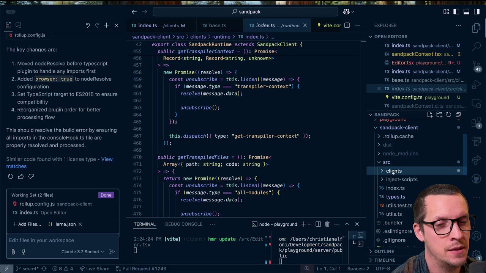Refresh the explorer tree

[x=449, y=115]
